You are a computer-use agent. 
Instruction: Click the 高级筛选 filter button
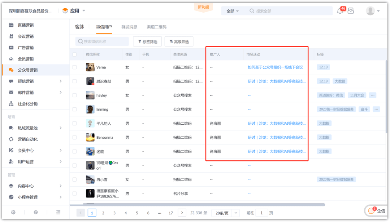tap(179, 41)
